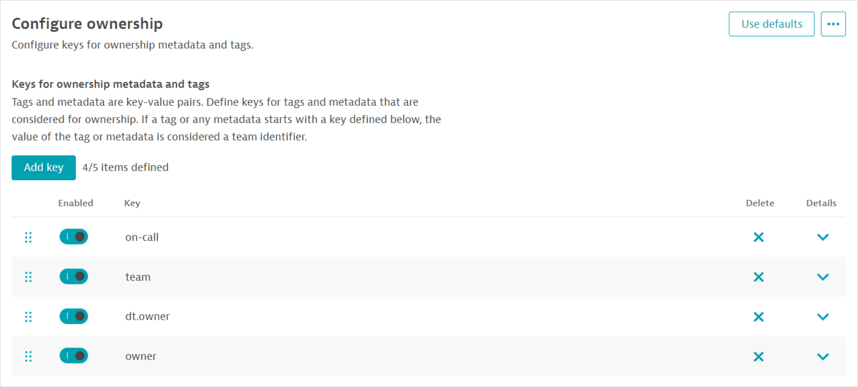Expand the owner key details
This screenshot has width=858, height=387.
822,356
